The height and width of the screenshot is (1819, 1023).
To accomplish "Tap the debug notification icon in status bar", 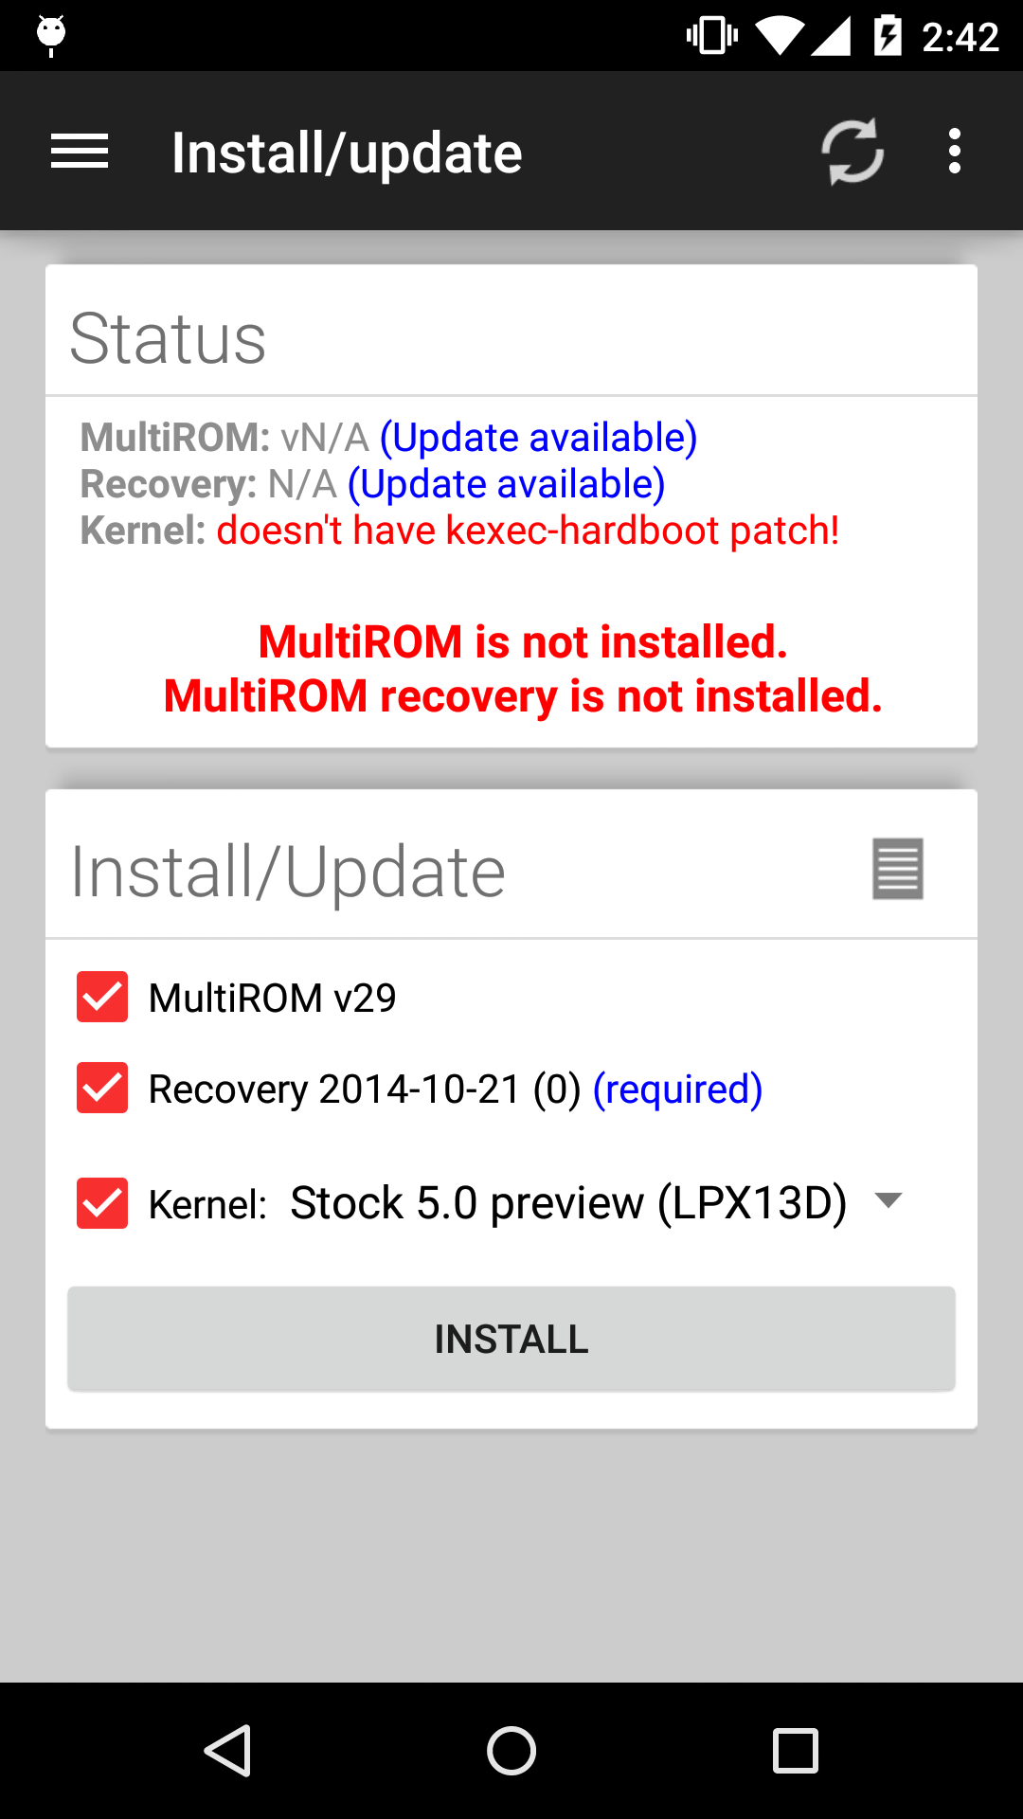I will 51,36.
